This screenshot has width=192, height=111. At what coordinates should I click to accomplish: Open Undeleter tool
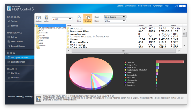15,78
